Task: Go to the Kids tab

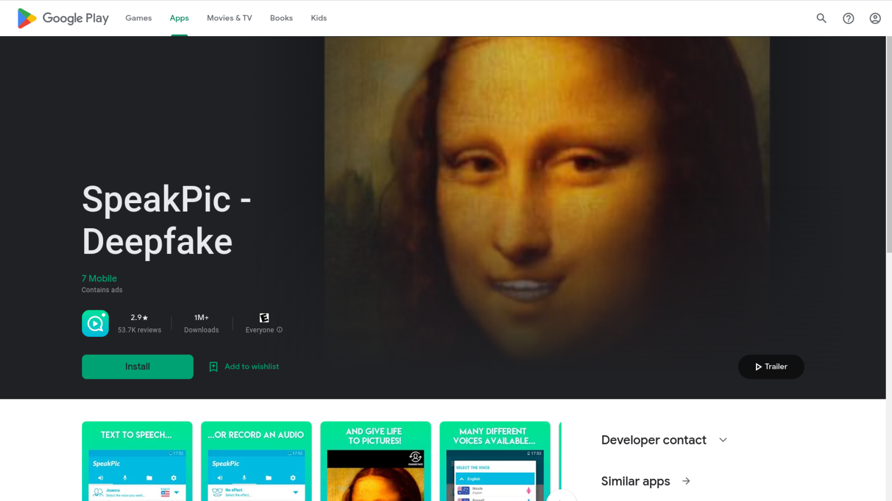Action: (319, 18)
